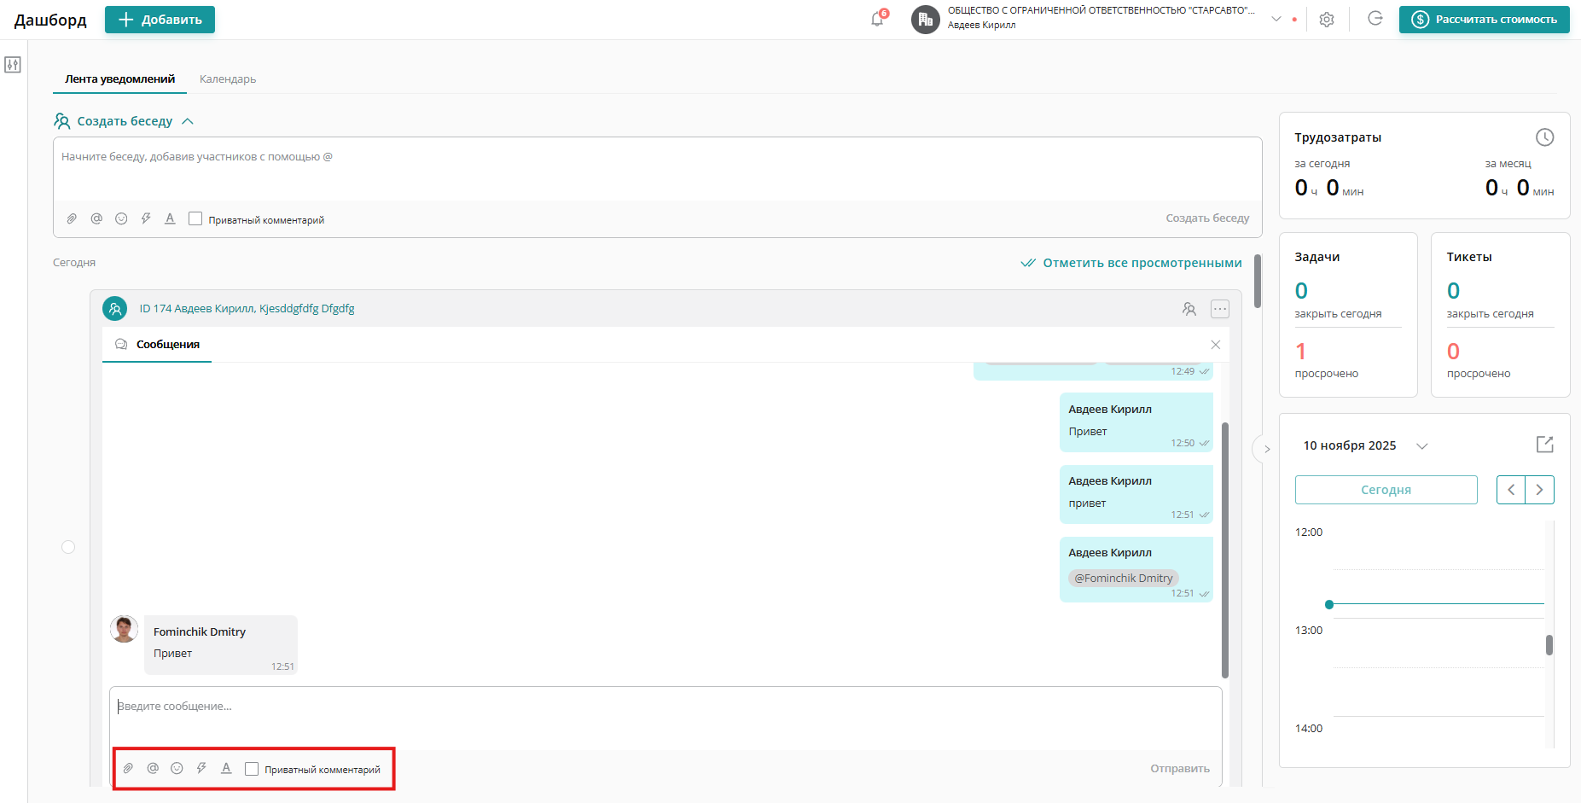Select the radio circle beside conversation
The image size is (1581, 803).
point(68,547)
